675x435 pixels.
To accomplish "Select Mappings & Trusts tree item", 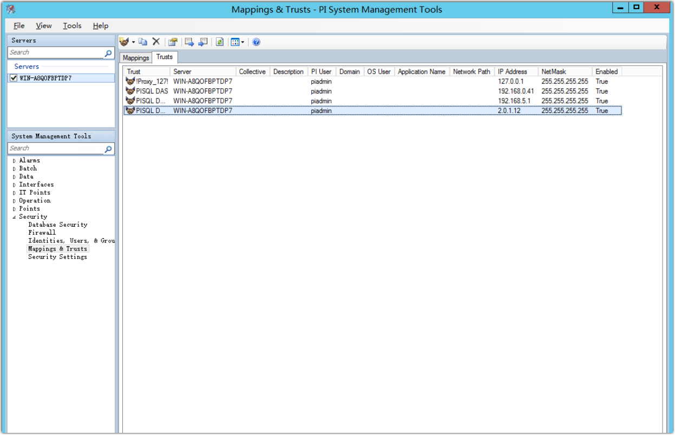I will 58,249.
